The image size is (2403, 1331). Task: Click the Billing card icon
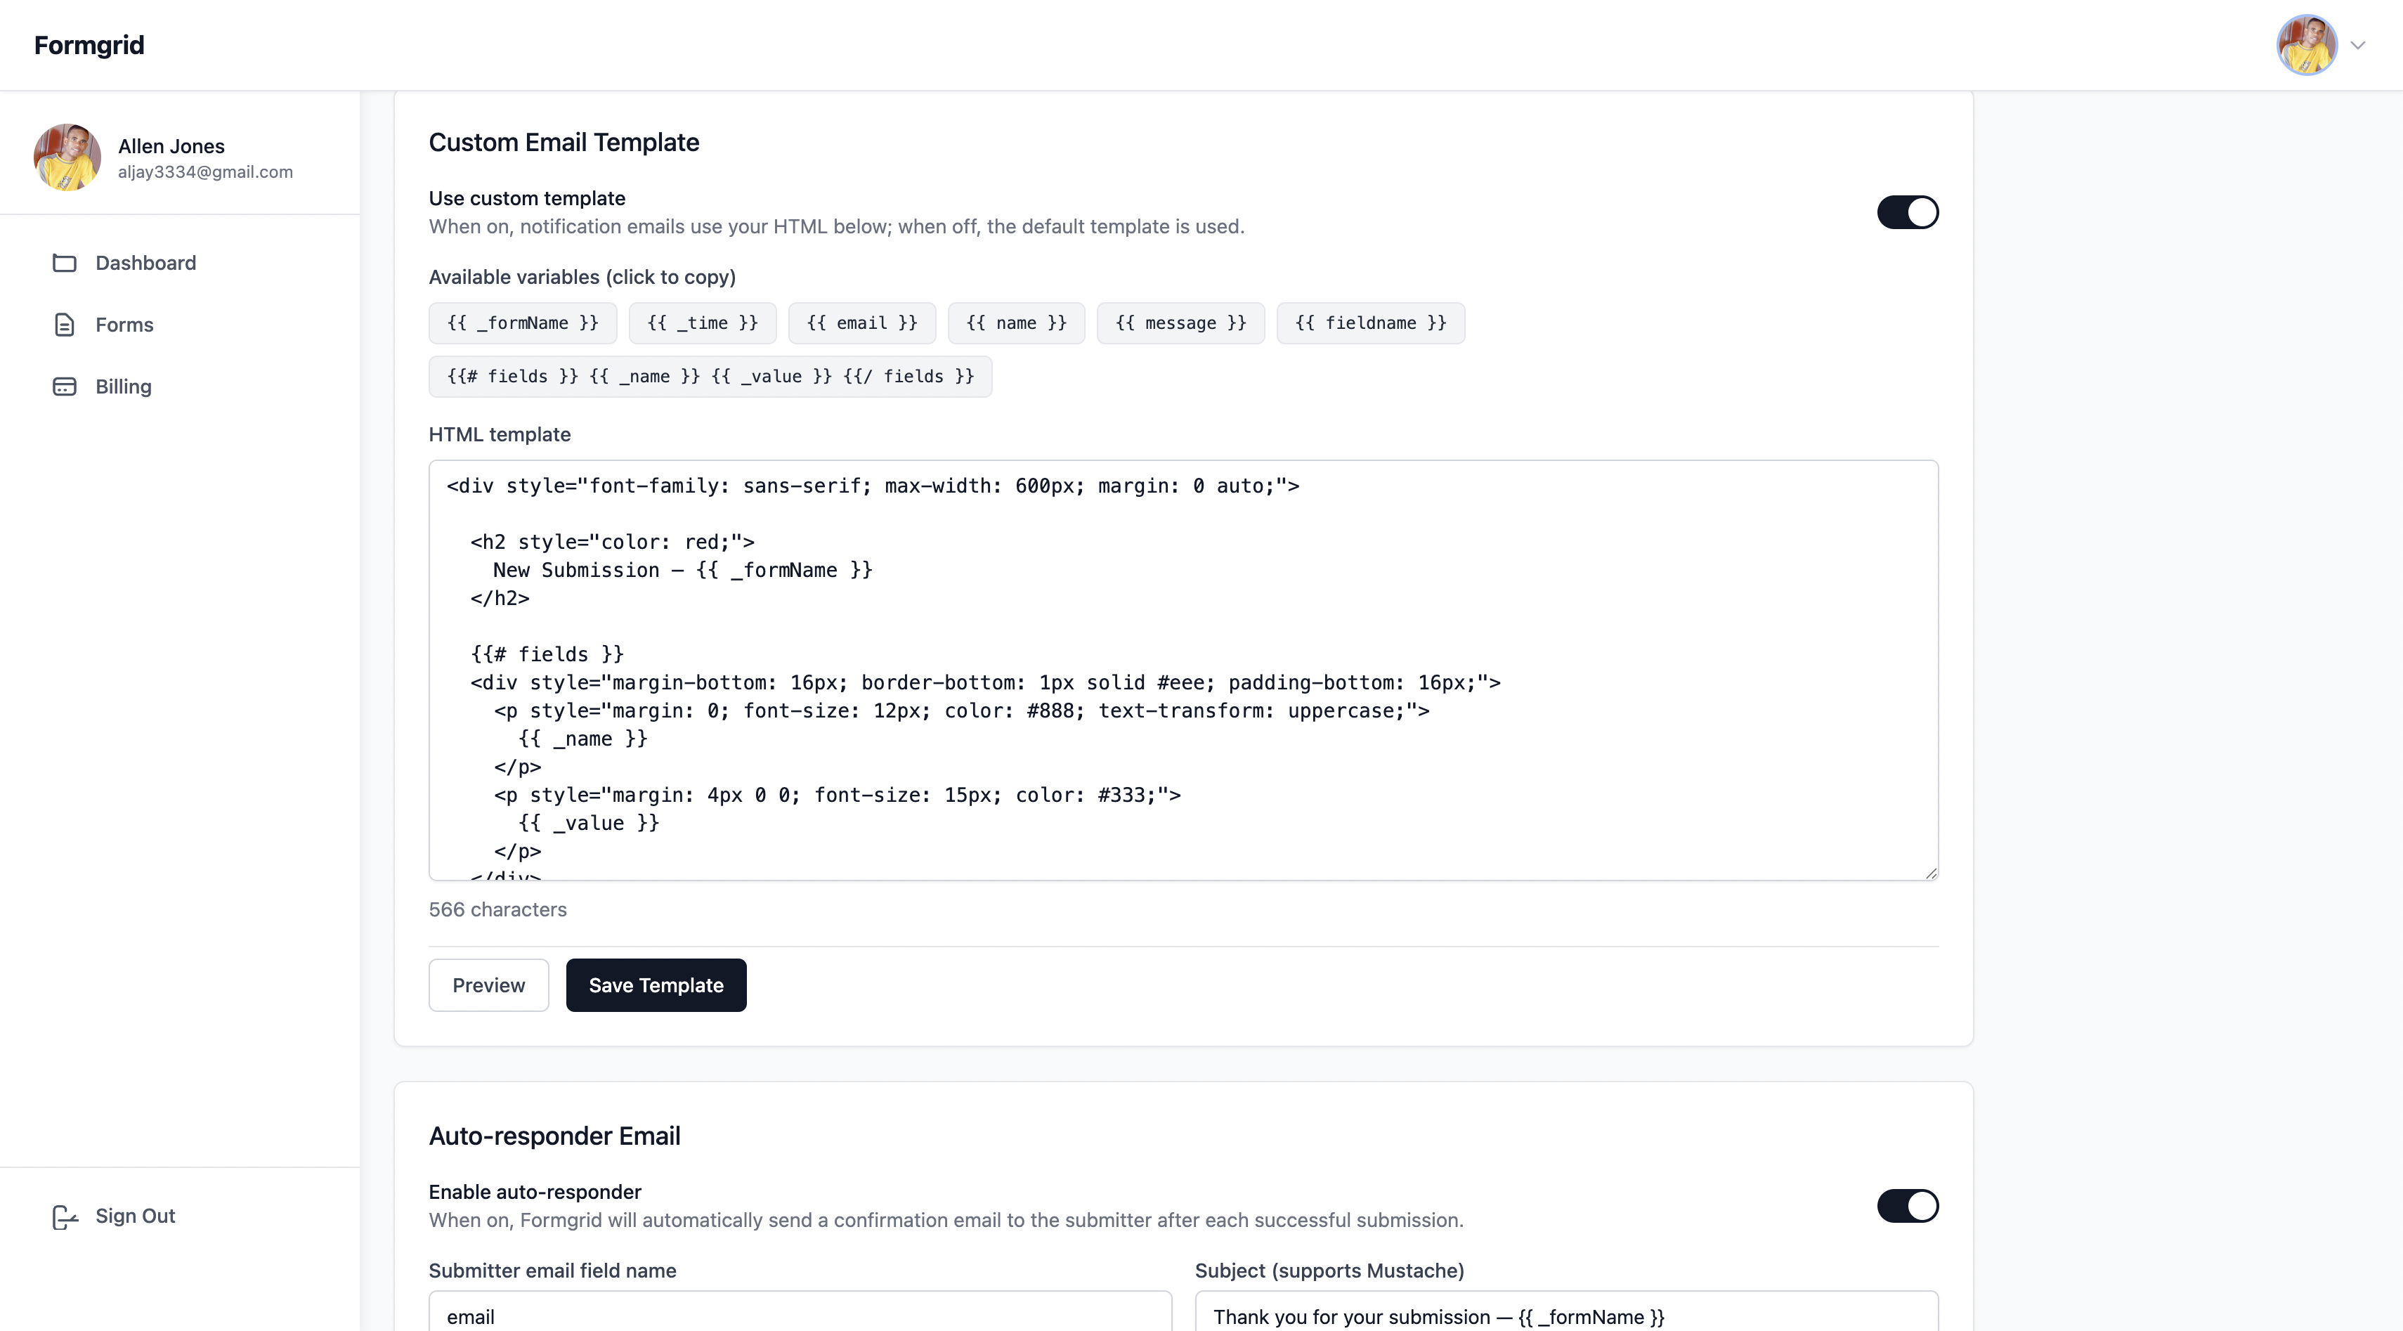tap(65, 386)
